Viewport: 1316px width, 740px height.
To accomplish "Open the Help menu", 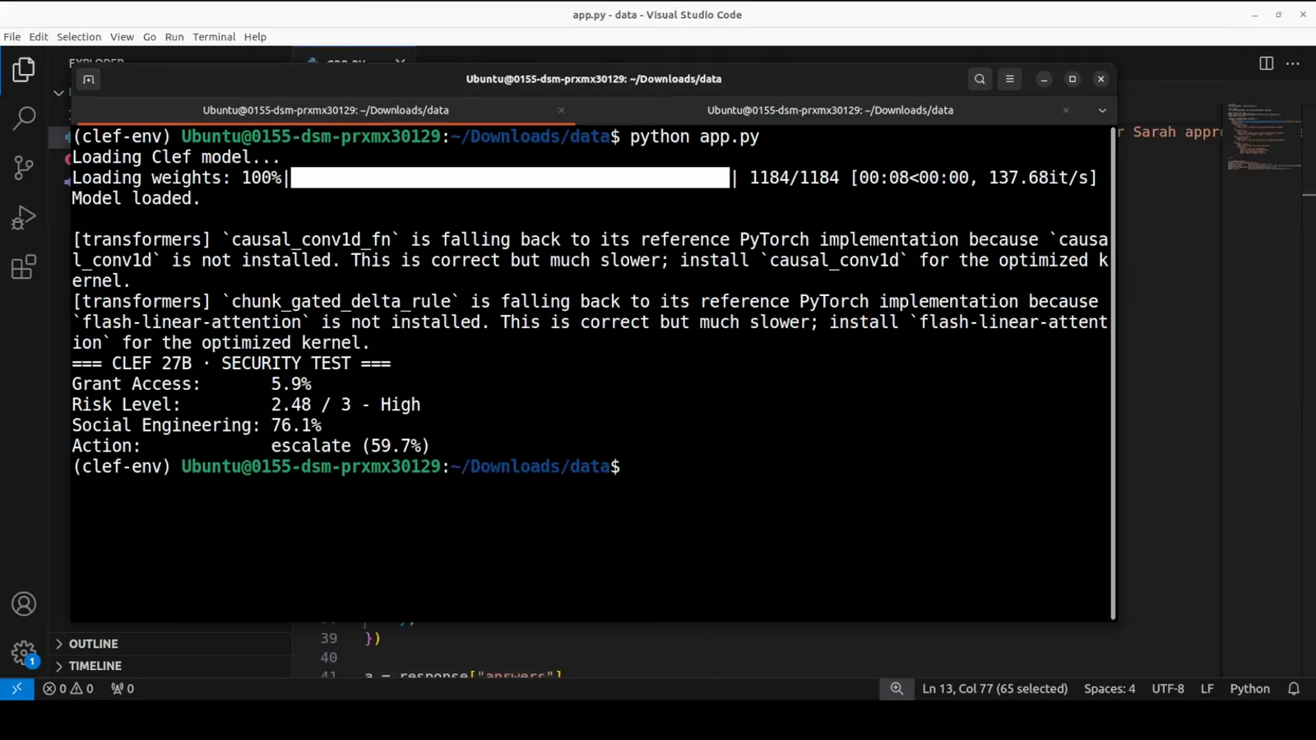I will click(255, 37).
